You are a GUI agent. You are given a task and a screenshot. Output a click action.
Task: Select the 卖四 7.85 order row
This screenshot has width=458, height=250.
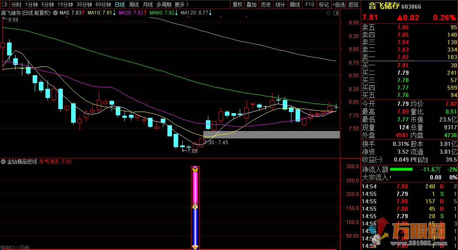(410, 35)
